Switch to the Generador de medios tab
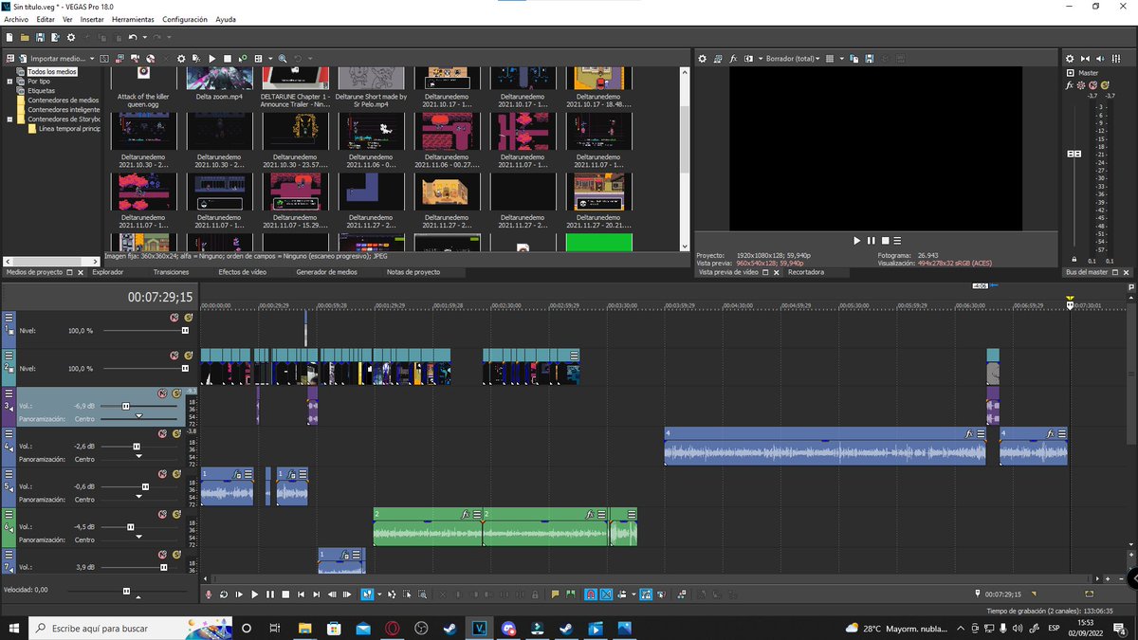Screen dimensions: 1138x640 tap(326, 272)
